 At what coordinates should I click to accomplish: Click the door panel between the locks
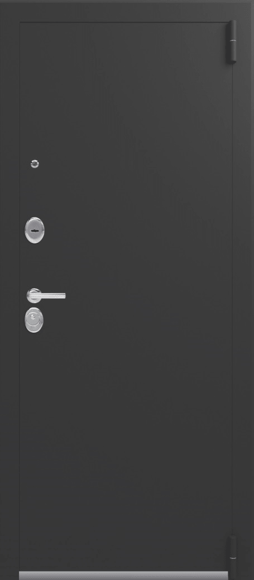[x=35, y=266]
